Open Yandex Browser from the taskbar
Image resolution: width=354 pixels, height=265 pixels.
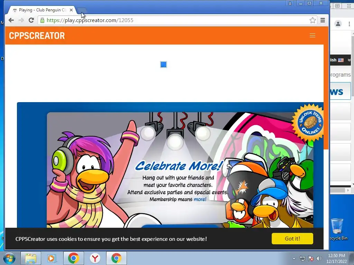point(95,258)
